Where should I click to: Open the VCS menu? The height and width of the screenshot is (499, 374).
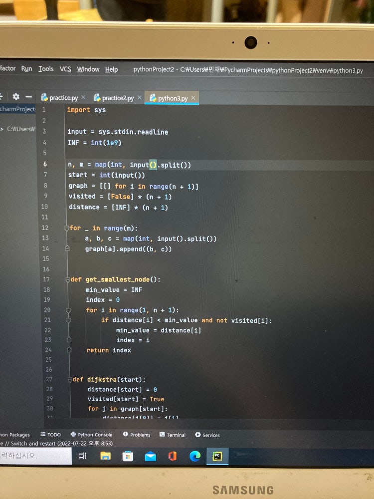click(65, 69)
